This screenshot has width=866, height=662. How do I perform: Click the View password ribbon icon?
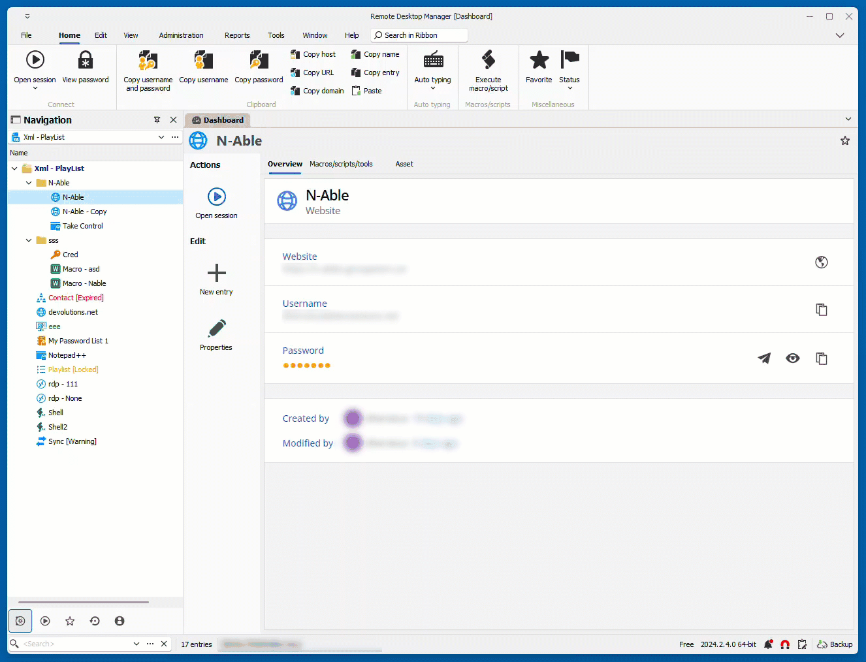(x=86, y=60)
